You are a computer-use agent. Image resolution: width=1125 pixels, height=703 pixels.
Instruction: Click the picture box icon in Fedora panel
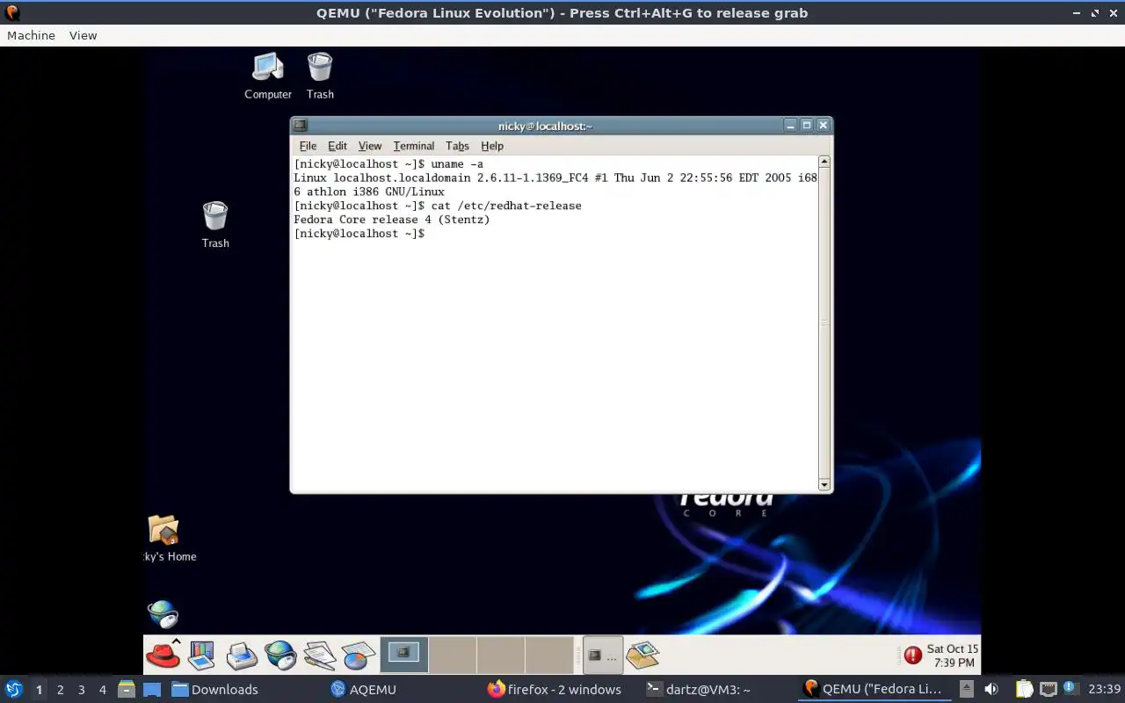pos(643,655)
